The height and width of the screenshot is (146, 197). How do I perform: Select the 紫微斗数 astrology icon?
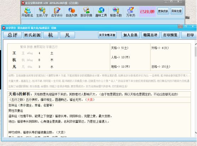click(x=116, y=12)
